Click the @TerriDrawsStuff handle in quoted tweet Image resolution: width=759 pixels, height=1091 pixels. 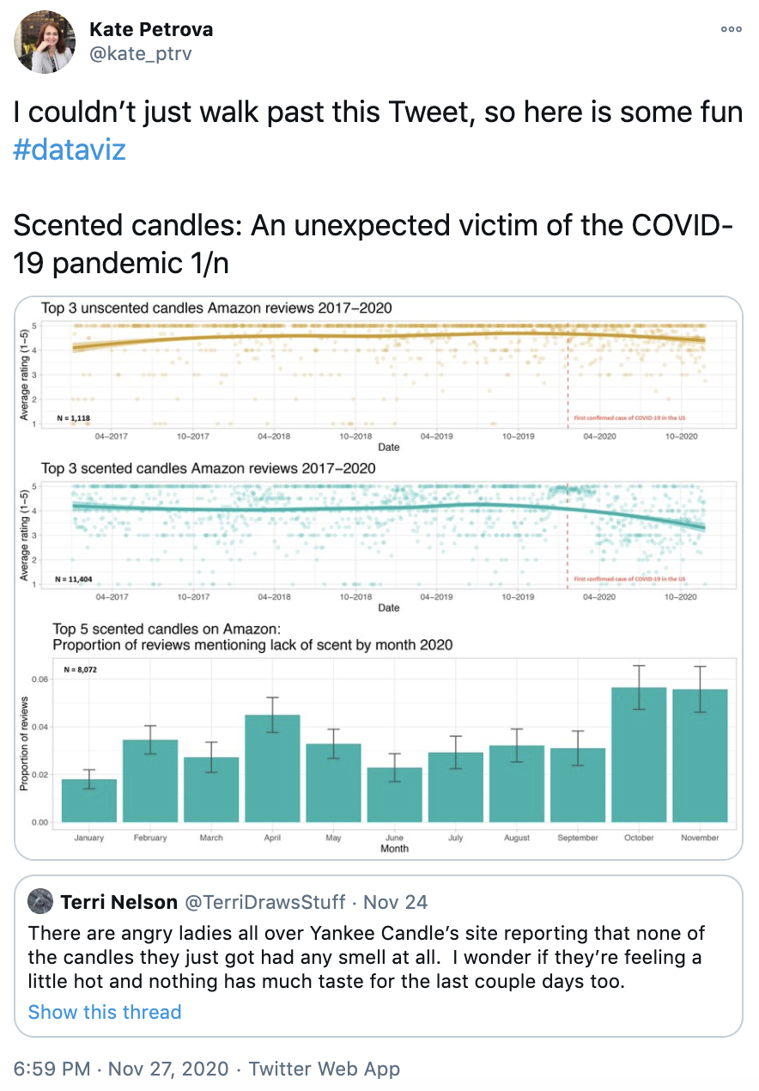pos(264,902)
